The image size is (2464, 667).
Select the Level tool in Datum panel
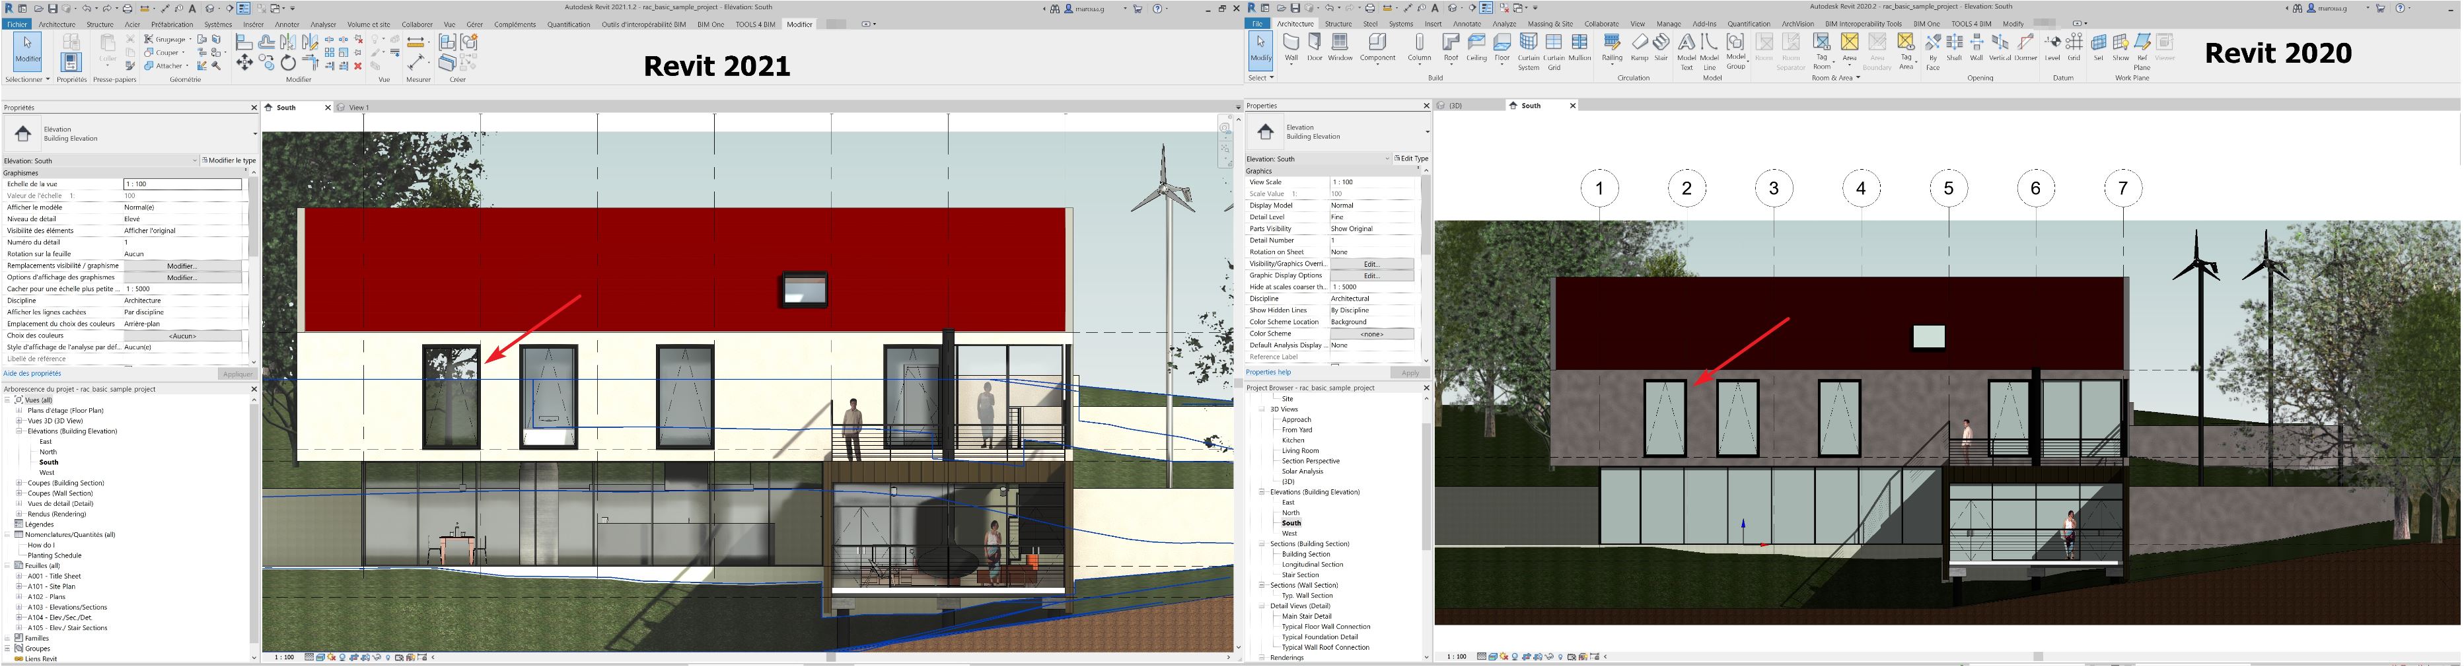pos(2052,48)
